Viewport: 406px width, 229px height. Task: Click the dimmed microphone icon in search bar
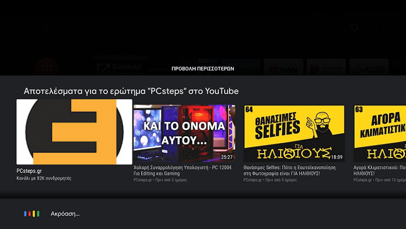(46, 27)
